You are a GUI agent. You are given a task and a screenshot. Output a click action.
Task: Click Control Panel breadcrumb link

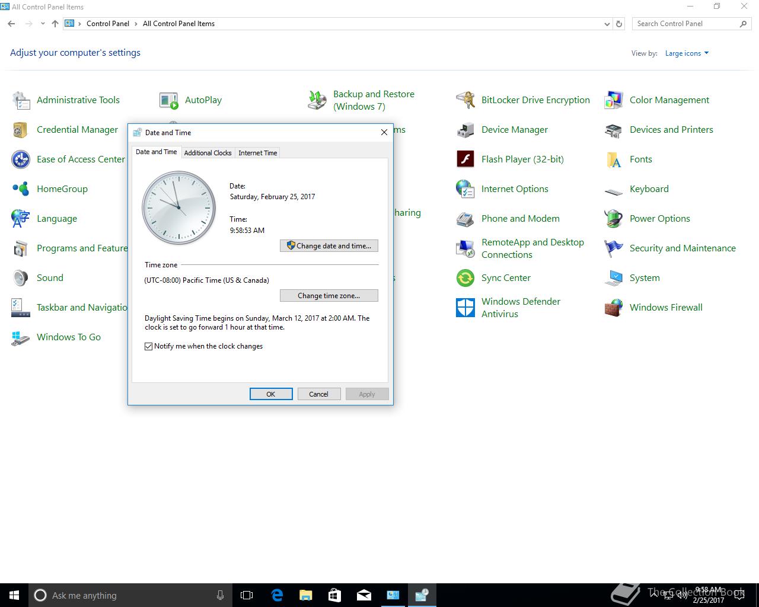pyautogui.click(x=108, y=24)
